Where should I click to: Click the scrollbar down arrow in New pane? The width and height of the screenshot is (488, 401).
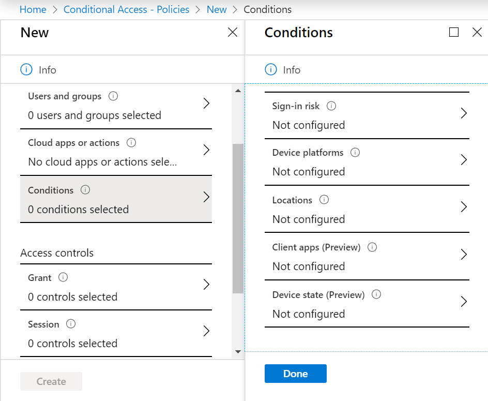(238, 352)
